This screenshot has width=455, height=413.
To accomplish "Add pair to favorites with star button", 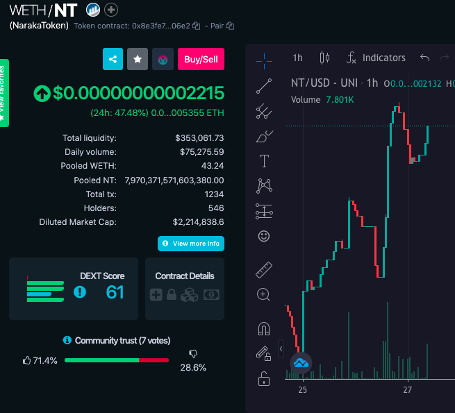I will click(138, 59).
